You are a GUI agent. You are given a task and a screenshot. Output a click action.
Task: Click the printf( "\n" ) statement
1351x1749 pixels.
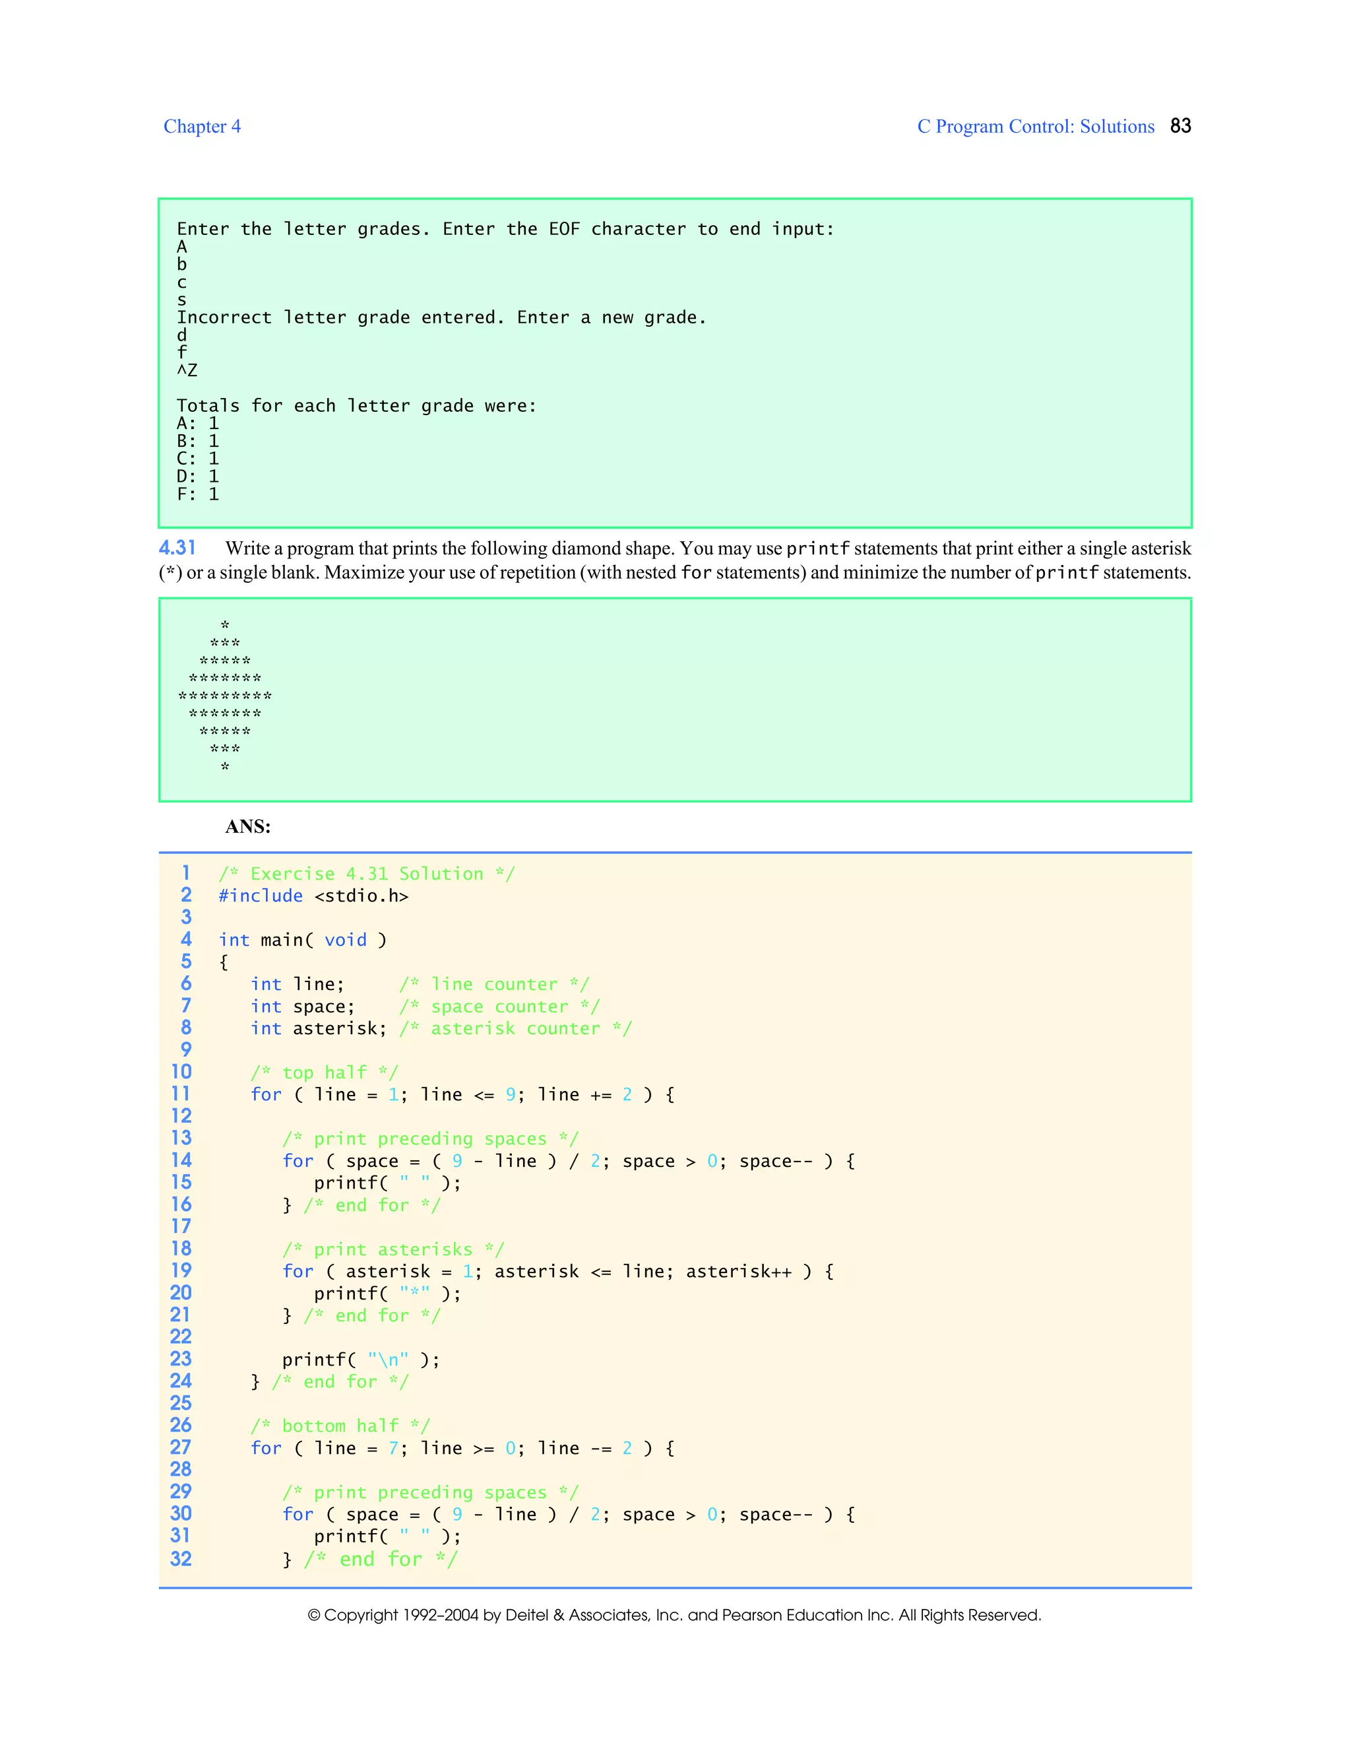361,1359
